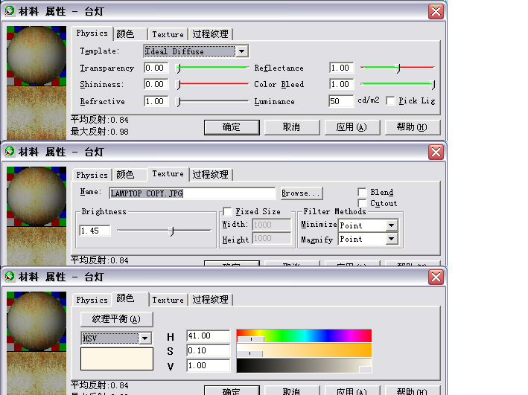
Task: Click the Transparency value field
Action: [x=156, y=68]
